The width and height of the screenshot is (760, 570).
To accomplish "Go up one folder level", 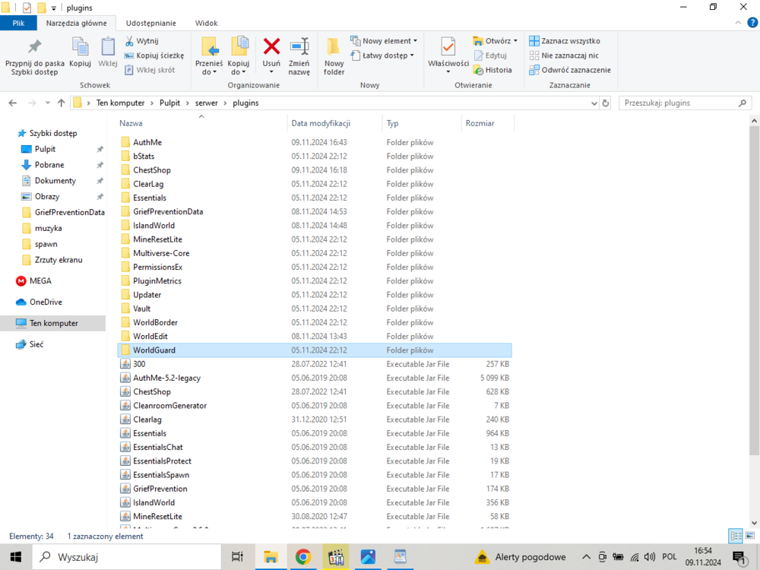I will (x=61, y=103).
